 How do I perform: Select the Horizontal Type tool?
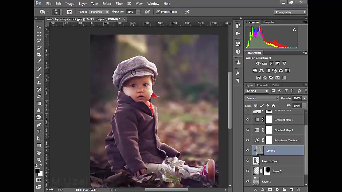coord(39,131)
